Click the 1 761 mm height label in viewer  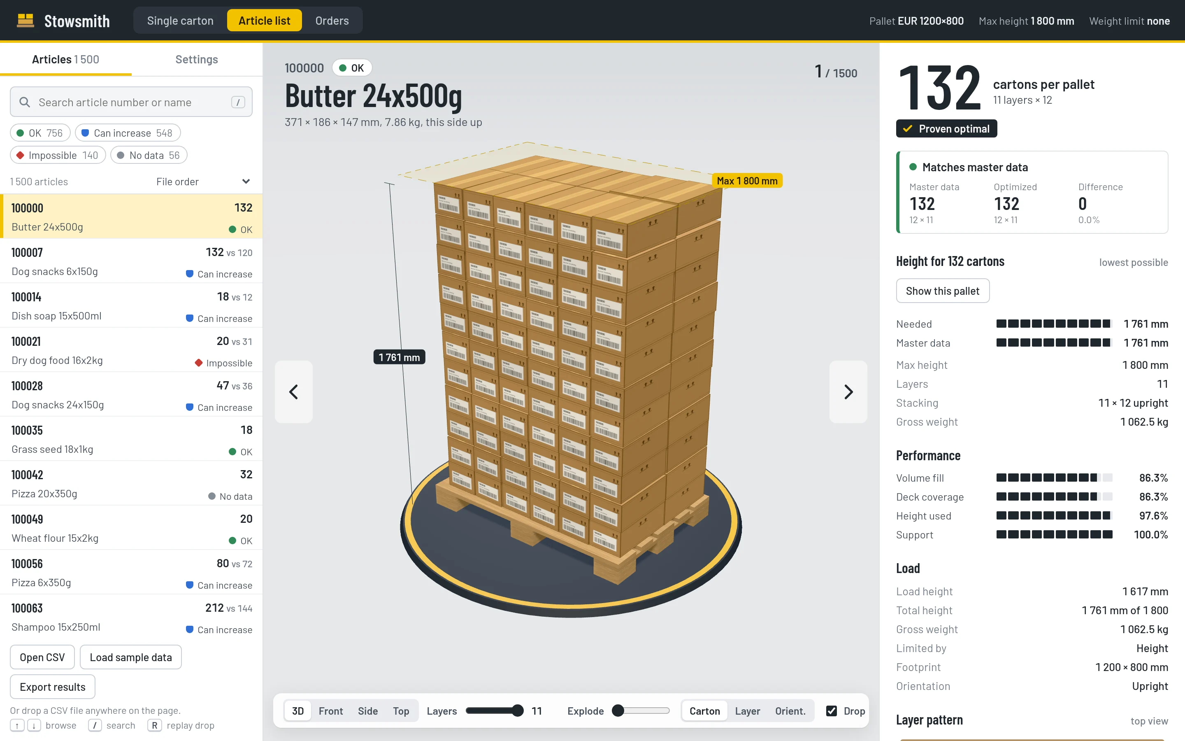[x=399, y=357]
